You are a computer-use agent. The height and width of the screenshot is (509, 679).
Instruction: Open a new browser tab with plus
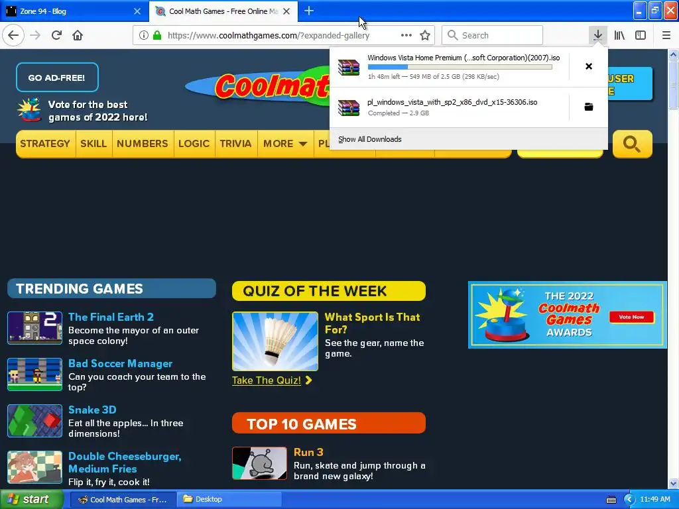pos(309,11)
